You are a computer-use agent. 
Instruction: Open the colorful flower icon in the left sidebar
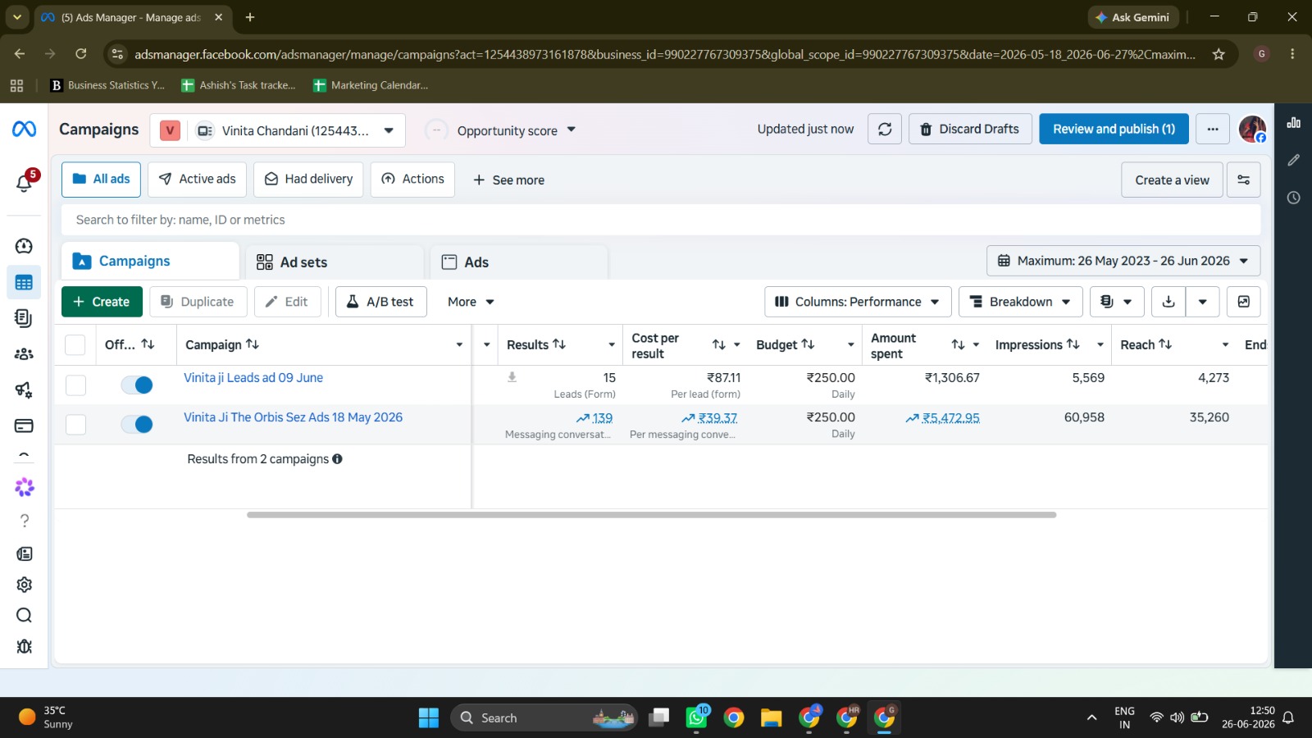point(24,487)
